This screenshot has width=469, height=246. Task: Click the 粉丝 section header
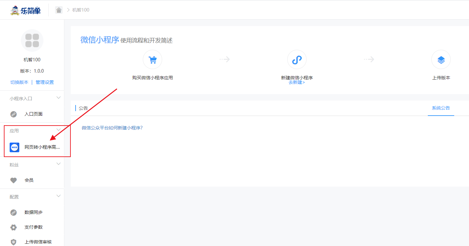pyautogui.click(x=14, y=165)
